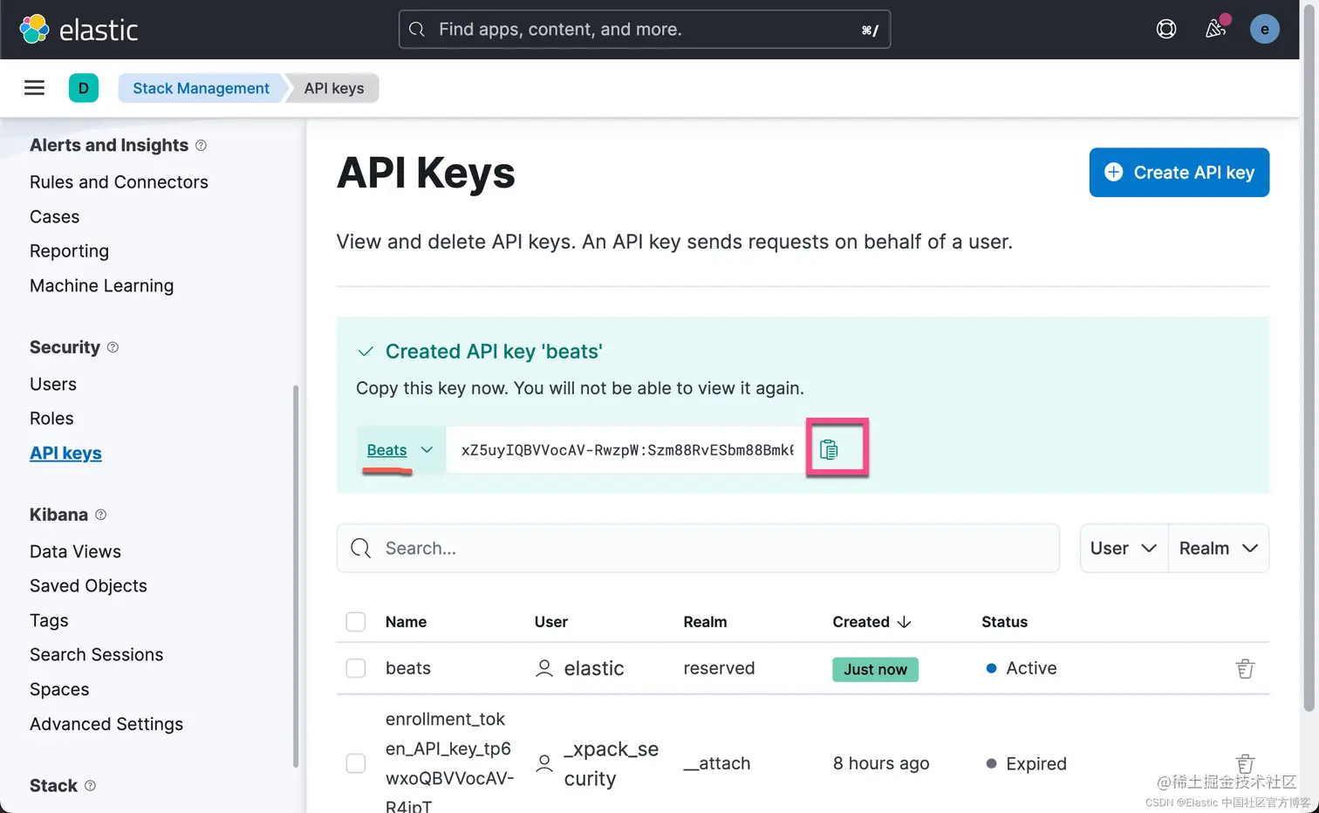Image resolution: width=1319 pixels, height=813 pixels.
Task: Click the Just now created badge
Action: pyautogui.click(x=875, y=669)
